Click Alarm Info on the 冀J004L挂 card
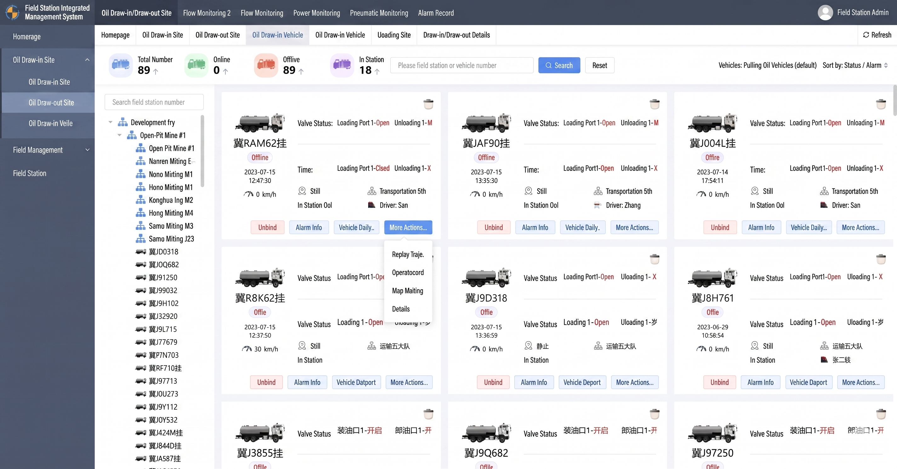Screen dimensions: 897x469 click(x=761, y=227)
